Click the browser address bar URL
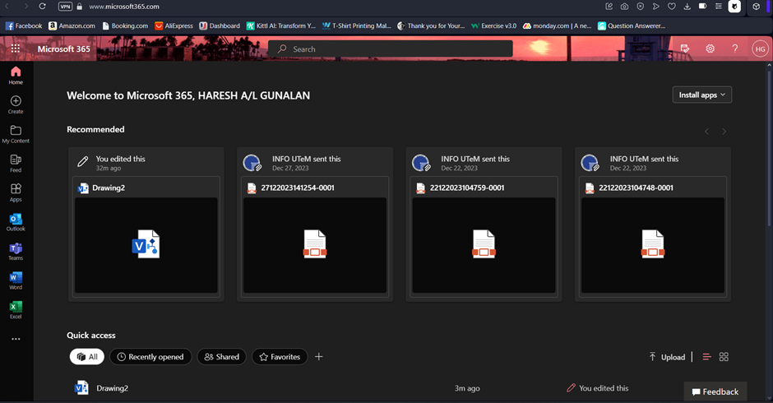The image size is (773, 403). tap(123, 7)
